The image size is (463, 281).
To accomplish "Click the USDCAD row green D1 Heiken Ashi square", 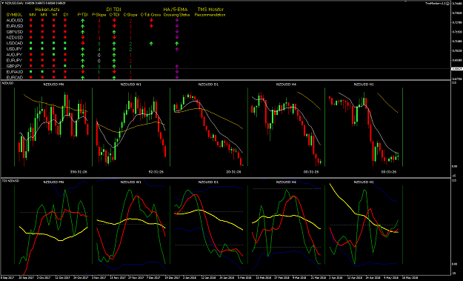I will (x=65, y=43).
